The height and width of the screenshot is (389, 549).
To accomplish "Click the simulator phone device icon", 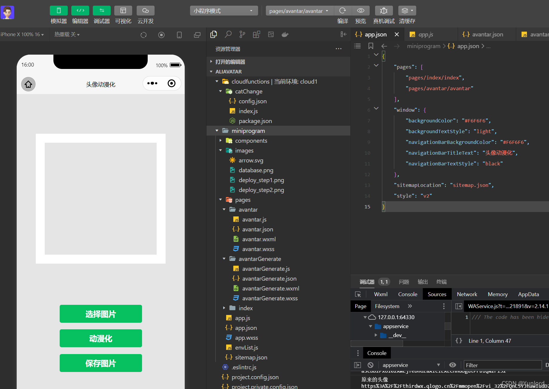I will pos(179,35).
